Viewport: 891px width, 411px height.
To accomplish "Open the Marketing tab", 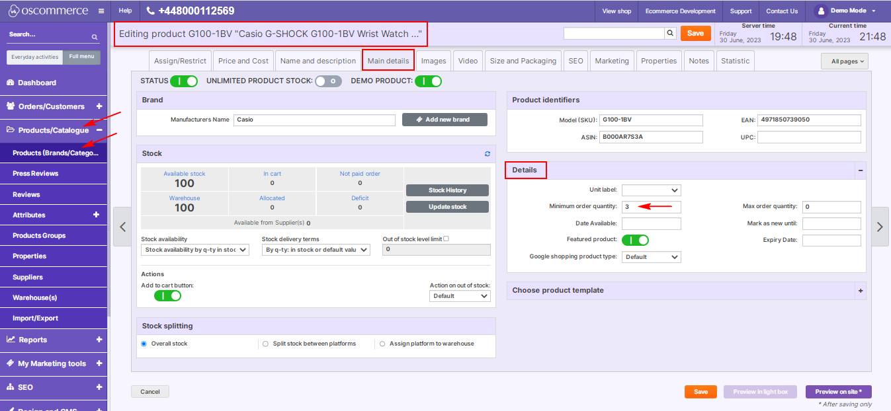I will coord(612,61).
